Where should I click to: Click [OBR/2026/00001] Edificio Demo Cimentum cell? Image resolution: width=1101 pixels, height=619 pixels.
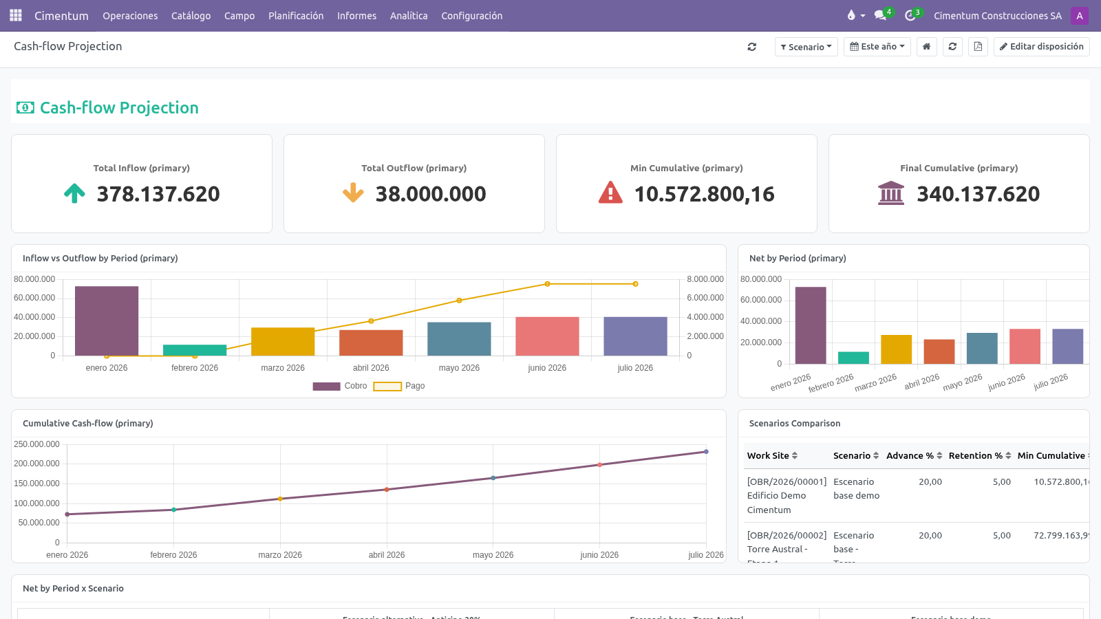click(787, 496)
